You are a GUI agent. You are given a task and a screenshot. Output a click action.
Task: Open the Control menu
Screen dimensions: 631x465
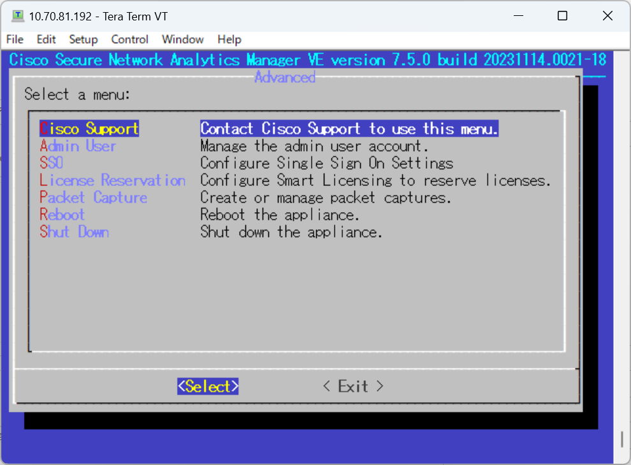pyautogui.click(x=129, y=39)
